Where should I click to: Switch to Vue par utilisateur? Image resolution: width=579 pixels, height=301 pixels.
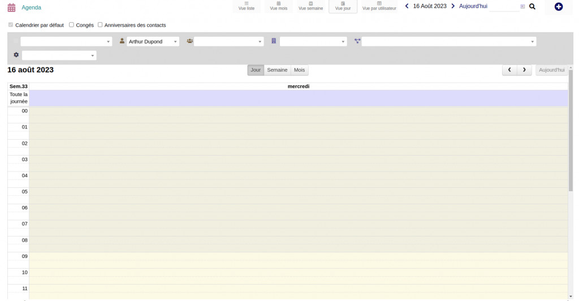coord(379,6)
